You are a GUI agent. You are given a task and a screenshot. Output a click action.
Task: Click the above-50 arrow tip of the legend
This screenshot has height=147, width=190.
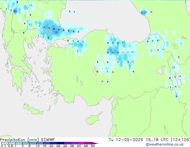pos(95,143)
